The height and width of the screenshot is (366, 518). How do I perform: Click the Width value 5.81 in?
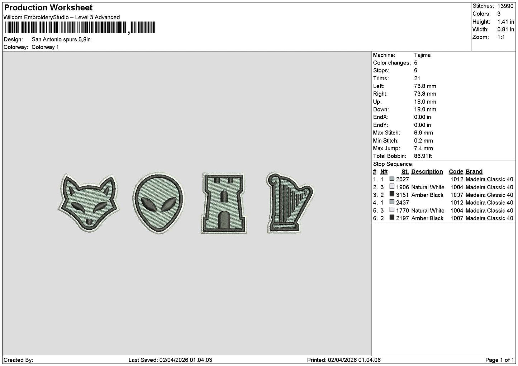pos(505,29)
